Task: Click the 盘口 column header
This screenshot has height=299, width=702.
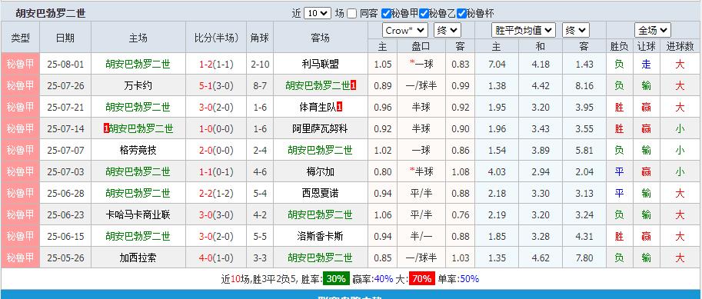Action: (421, 46)
